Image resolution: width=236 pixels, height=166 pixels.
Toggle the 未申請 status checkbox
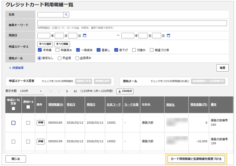[x=39, y=50]
